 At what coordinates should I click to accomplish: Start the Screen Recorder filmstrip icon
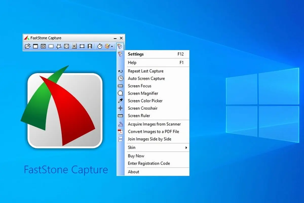click(x=90, y=46)
